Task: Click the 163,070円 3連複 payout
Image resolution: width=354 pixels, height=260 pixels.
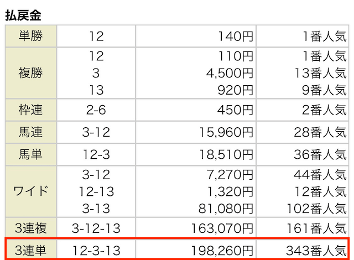Action: (x=222, y=228)
